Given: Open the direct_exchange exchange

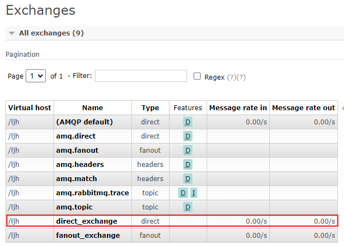Looking at the screenshot, I should (x=87, y=221).
